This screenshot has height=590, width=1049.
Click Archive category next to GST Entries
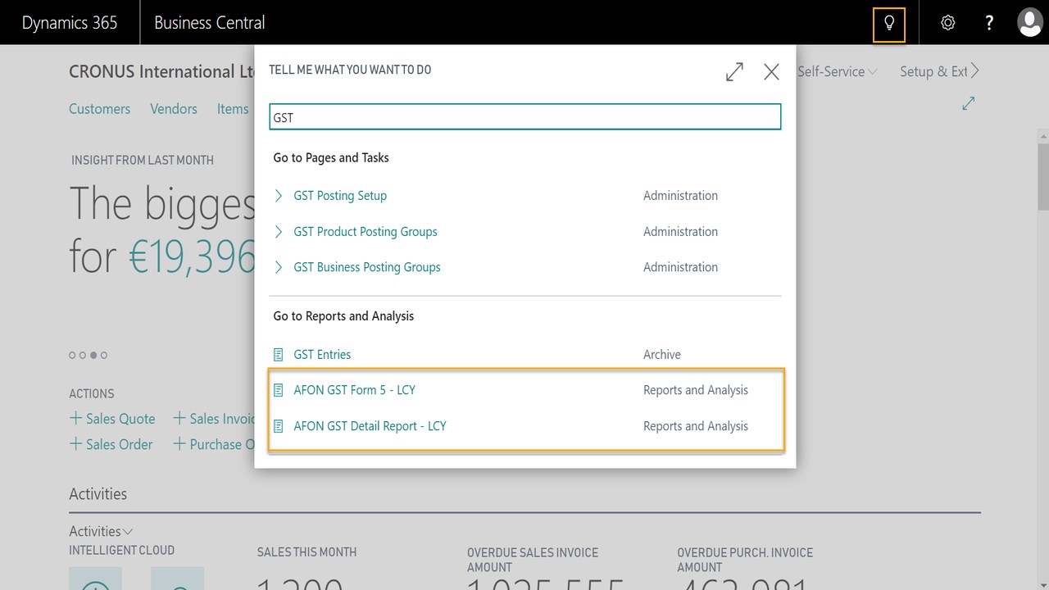tap(662, 355)
